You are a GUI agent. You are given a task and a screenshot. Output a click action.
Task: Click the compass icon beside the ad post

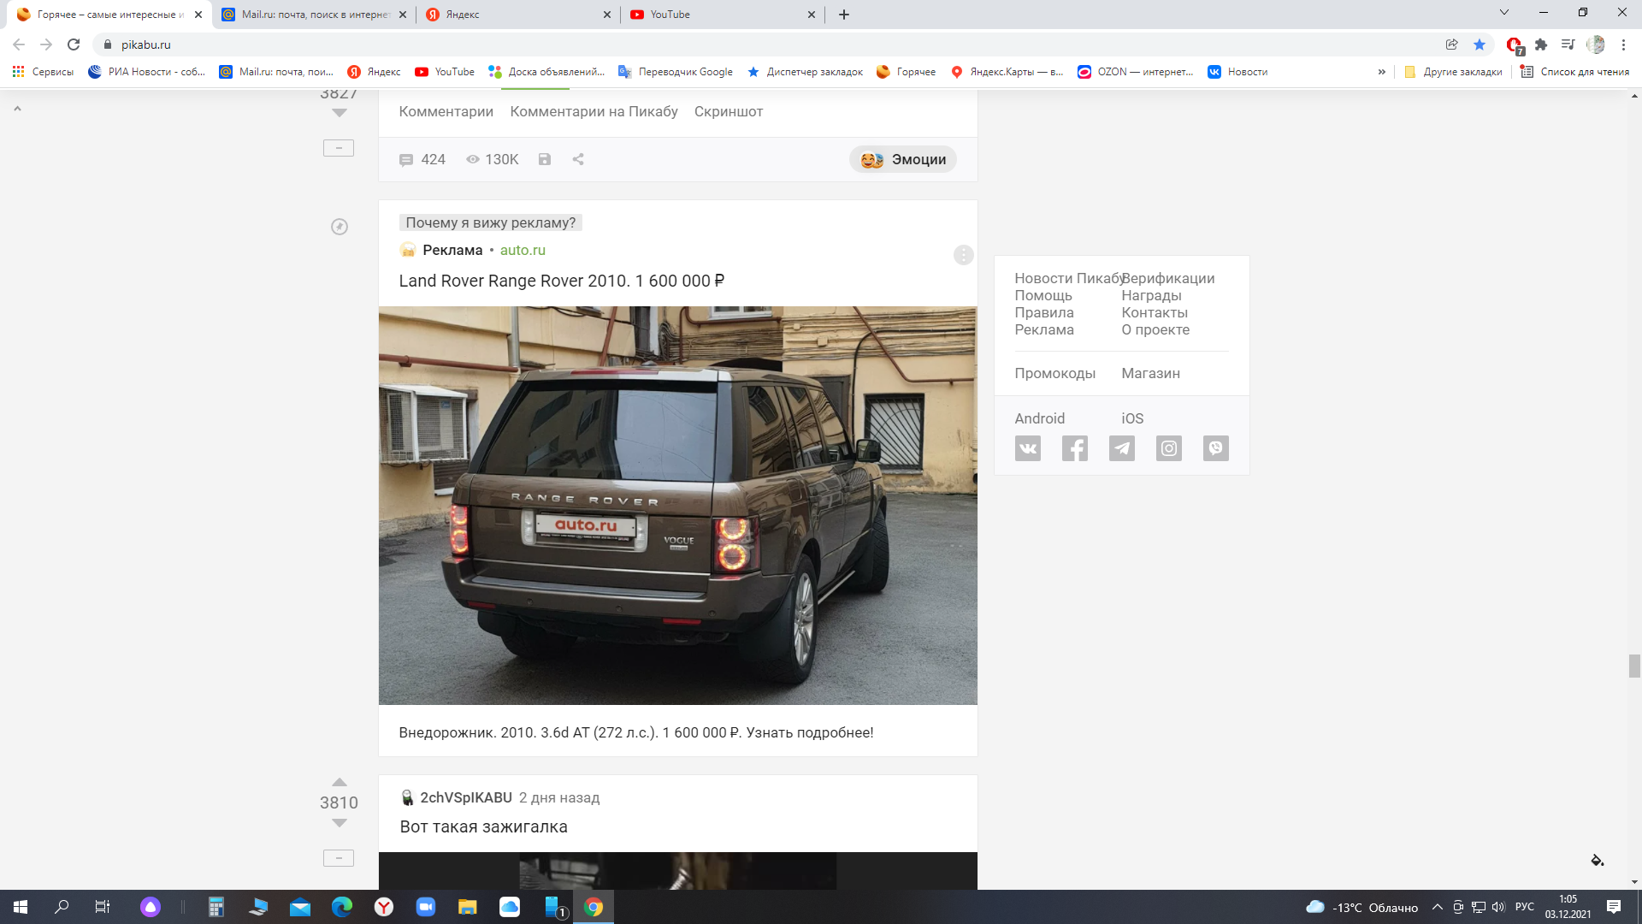(x=340, y=227)
